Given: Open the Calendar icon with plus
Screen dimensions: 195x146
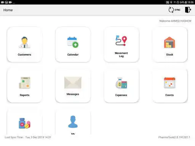Looking at the screenshot, I should point(73,42).
